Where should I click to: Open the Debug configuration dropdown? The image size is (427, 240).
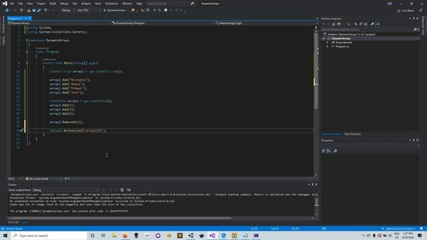(68, 11)
